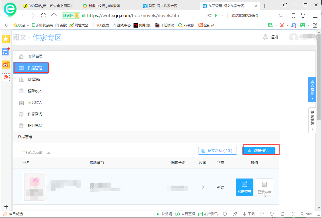Click the 通知 notification bell icon
Image resolution: width=322 pixels, height=218 pixels.
pyautogui.click(x=265, y=37)
